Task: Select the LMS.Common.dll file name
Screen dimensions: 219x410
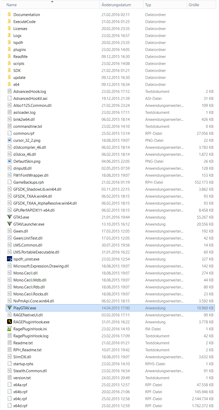Action: click(28, 245)
